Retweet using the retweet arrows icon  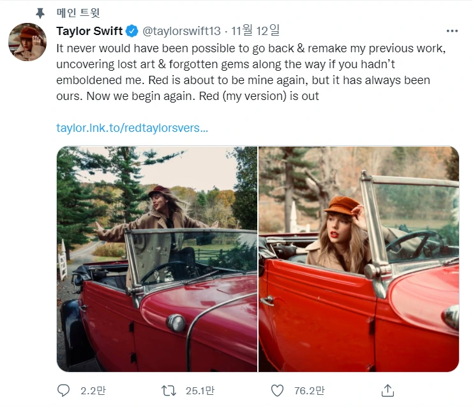169,390
